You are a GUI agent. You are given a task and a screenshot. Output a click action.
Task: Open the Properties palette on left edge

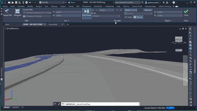(2, 72)
